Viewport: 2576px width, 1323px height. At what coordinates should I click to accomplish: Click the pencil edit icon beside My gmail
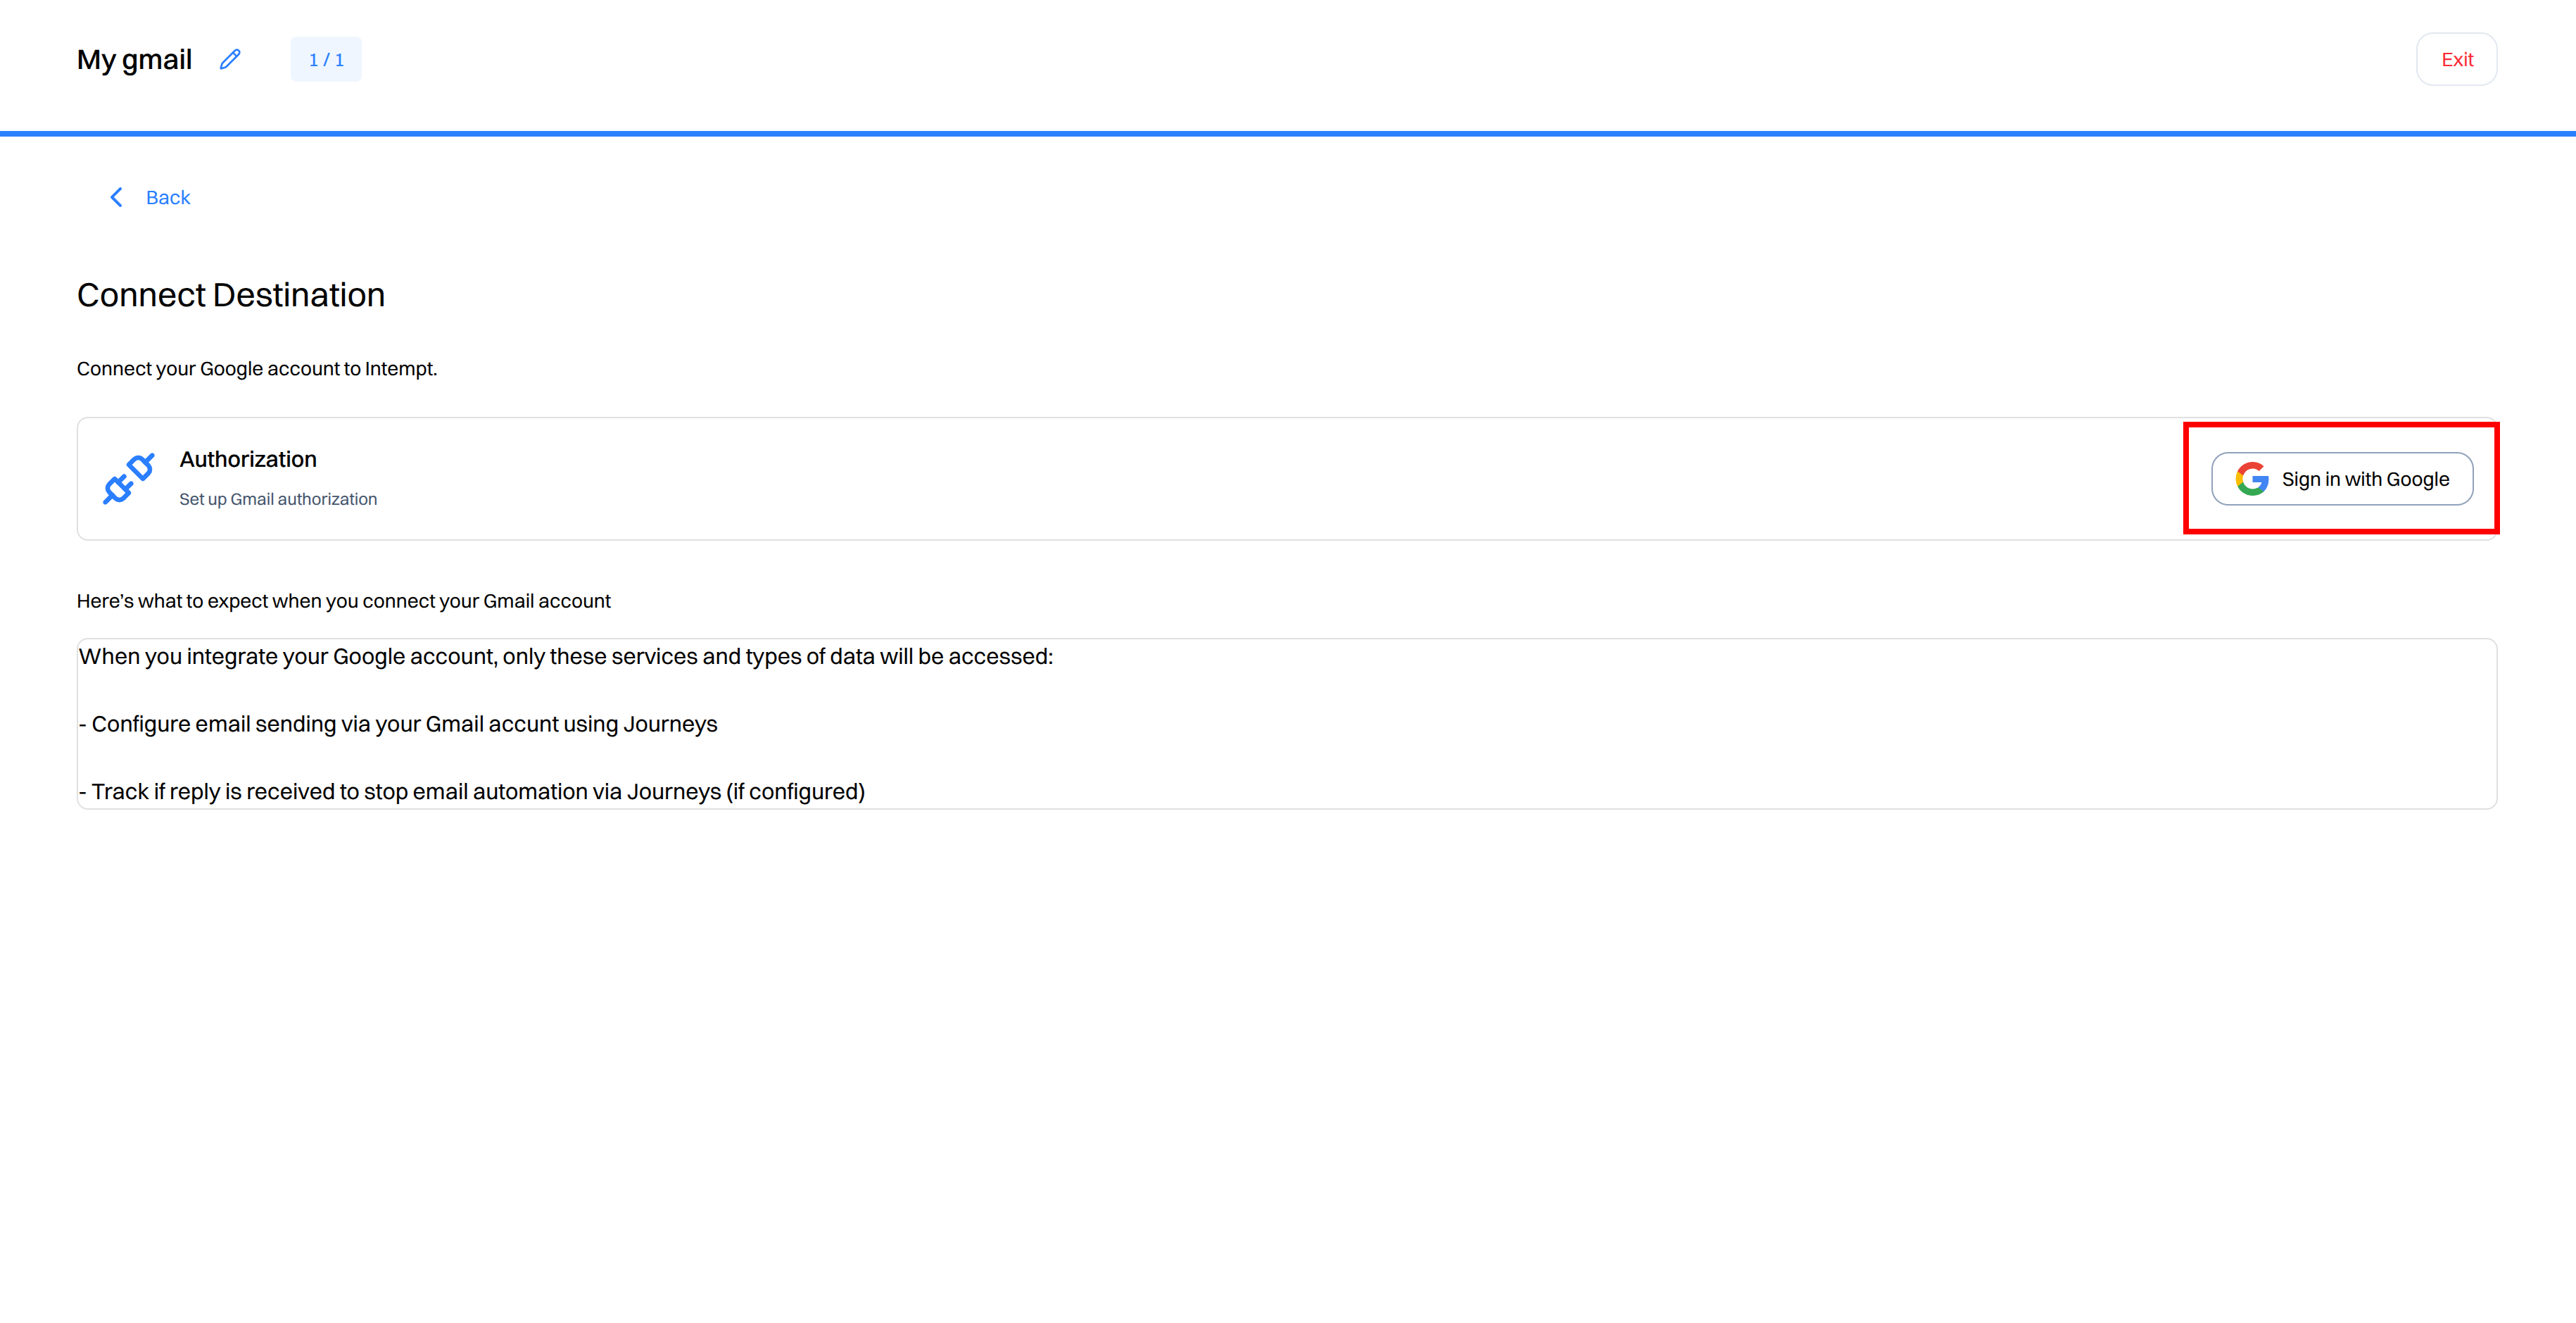(x=230, y=59)
